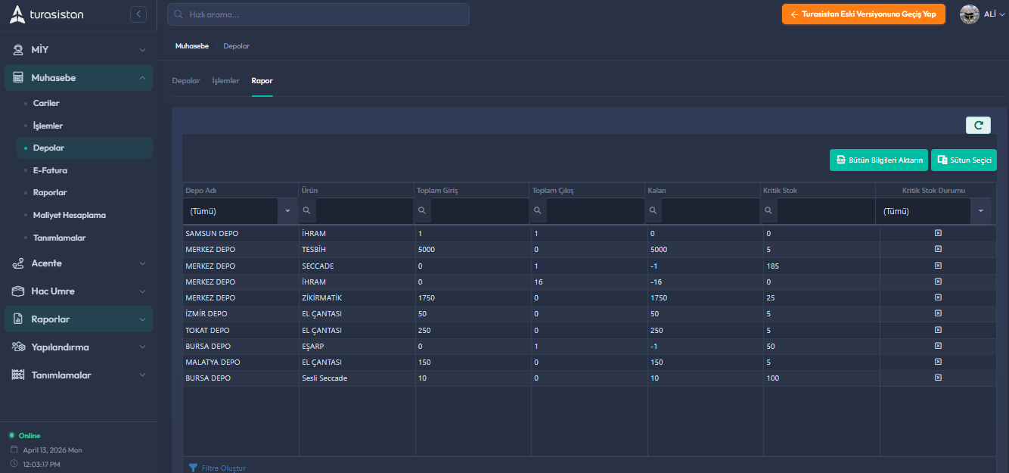The width and height of the screenshot is (1009, 473).
Task: Click the refresh icon above the table
Action: [978, 126]
